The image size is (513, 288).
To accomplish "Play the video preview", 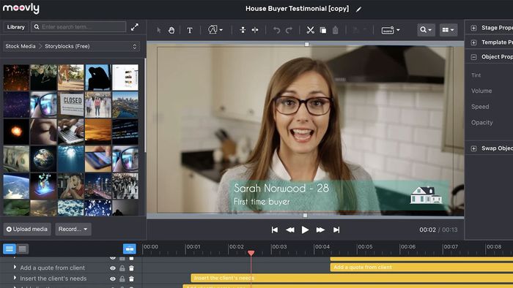I will tap(305, 230).
